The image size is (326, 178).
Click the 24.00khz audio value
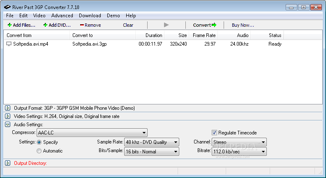tap(239, 44)
